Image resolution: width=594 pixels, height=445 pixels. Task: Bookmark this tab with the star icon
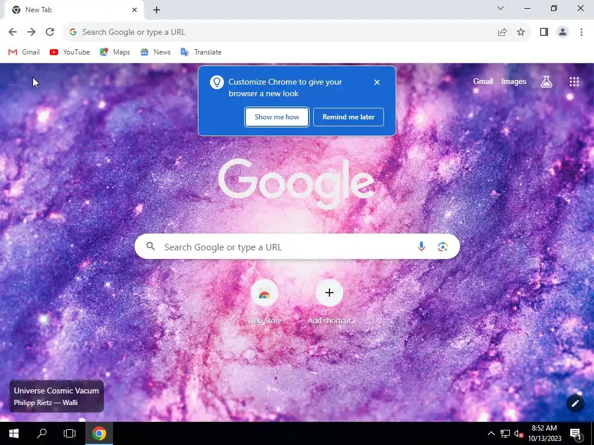pyautogui.click(x=521, y=32)
